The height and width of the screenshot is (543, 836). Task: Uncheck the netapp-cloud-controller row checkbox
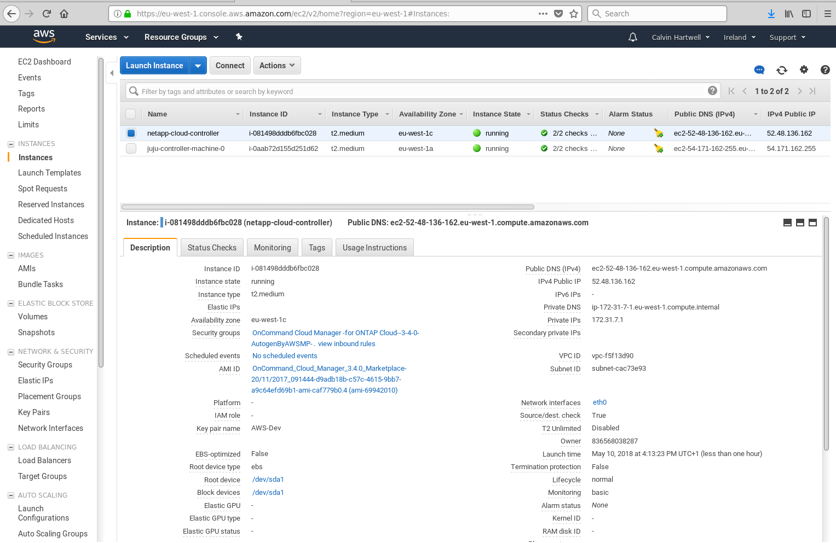131,133
